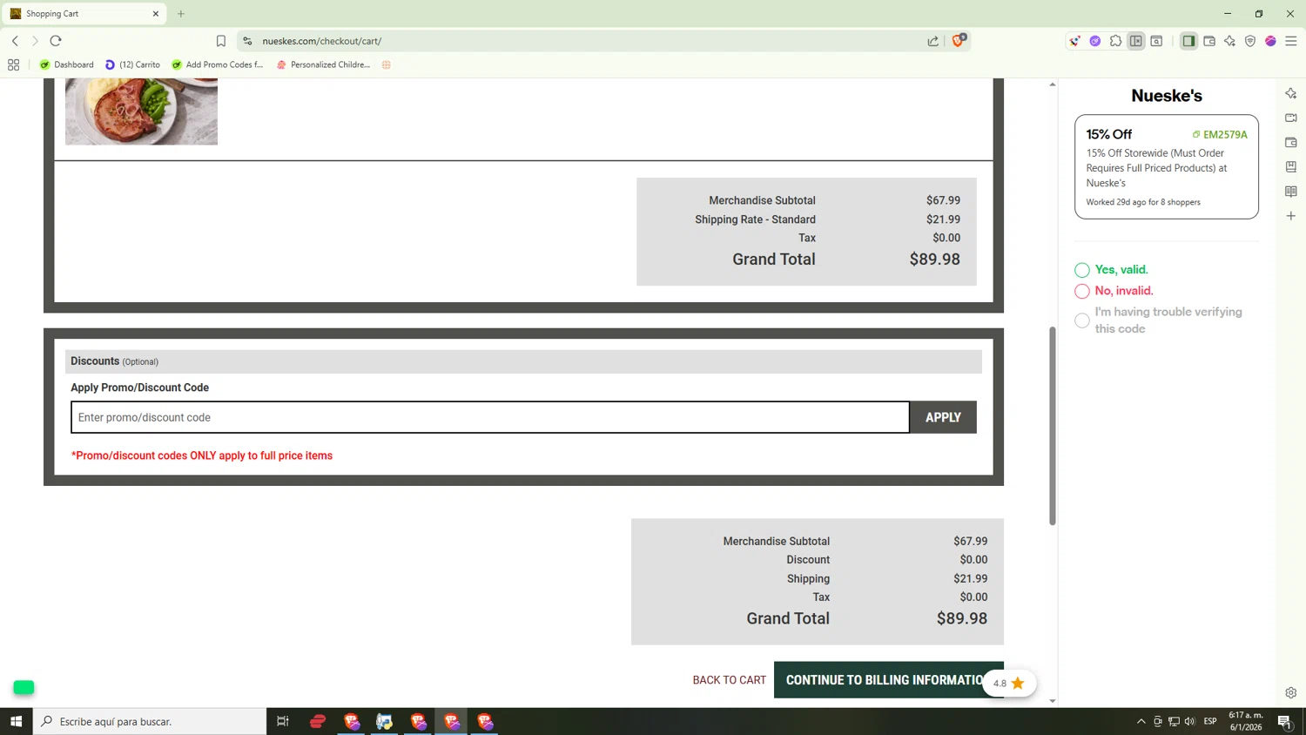
Task: Open the bookmarks icon in sidebar
Action: [1291, 166]
